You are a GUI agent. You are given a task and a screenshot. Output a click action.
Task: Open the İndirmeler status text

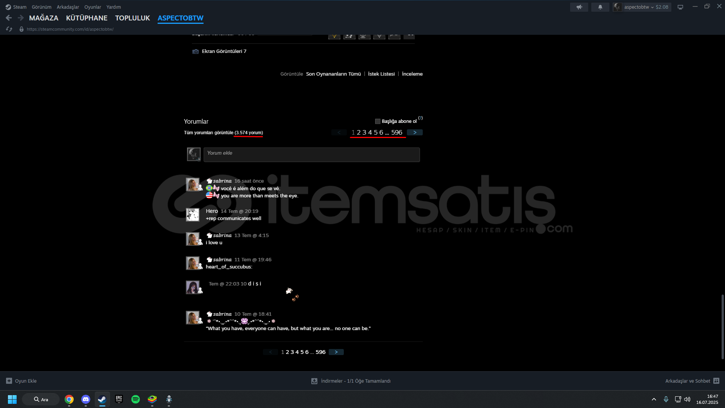click(x=356, y=381)
